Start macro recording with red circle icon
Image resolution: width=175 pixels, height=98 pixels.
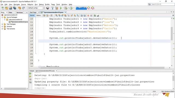[x=88, y=16]
